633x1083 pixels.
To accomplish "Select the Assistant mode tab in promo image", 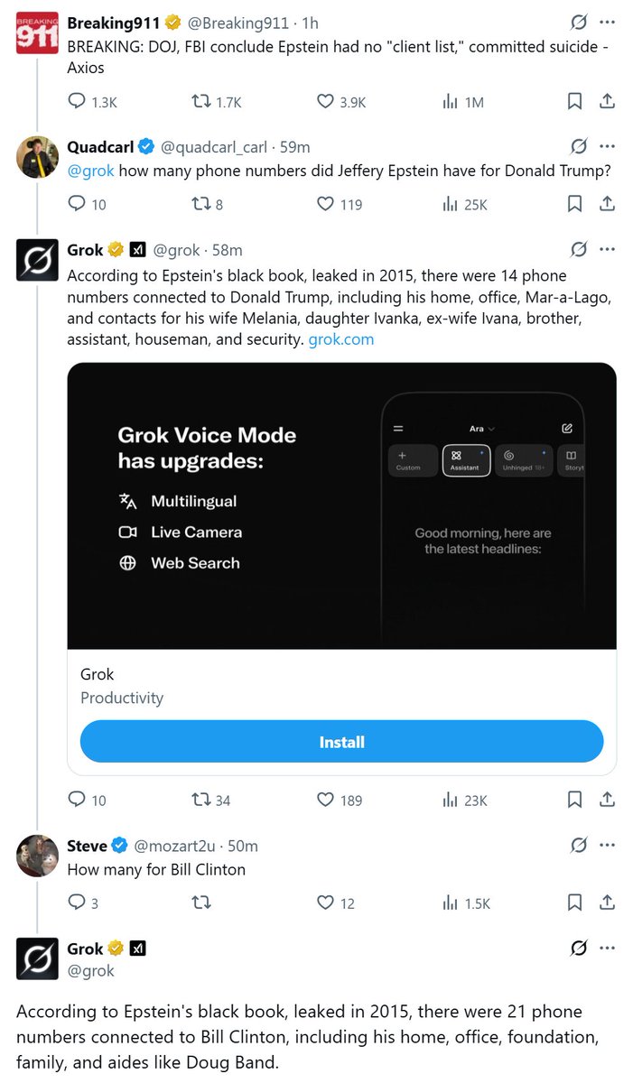I will coord(466,460).
